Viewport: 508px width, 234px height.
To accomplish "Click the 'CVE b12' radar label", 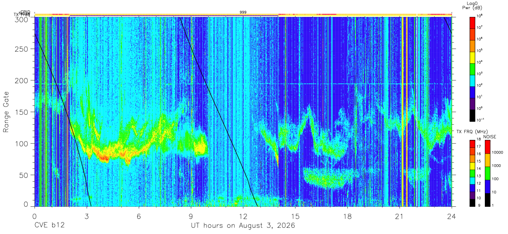I will (49, 226).
